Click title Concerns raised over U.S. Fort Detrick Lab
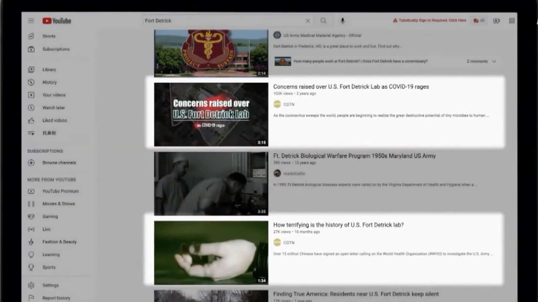538x302 pixels. click(x=351, y=87)
